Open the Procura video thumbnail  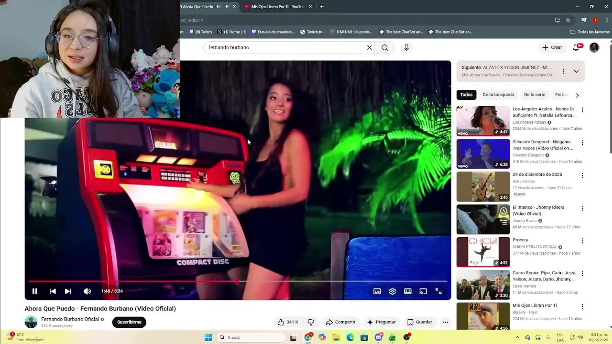click(483, 252)
